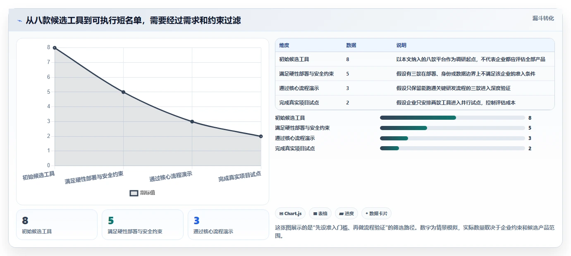Click table cell 满足硬性部署与安全约束

click(x=306, y=74)
